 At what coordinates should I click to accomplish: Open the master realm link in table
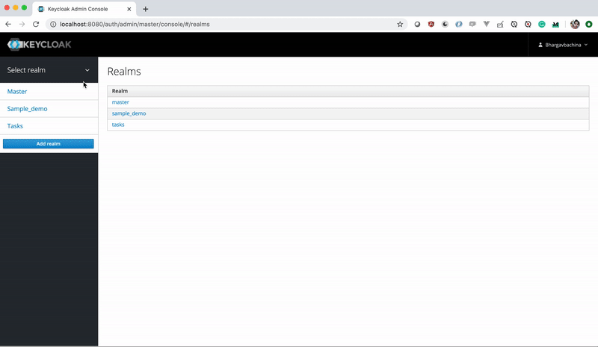coord(120,102)
